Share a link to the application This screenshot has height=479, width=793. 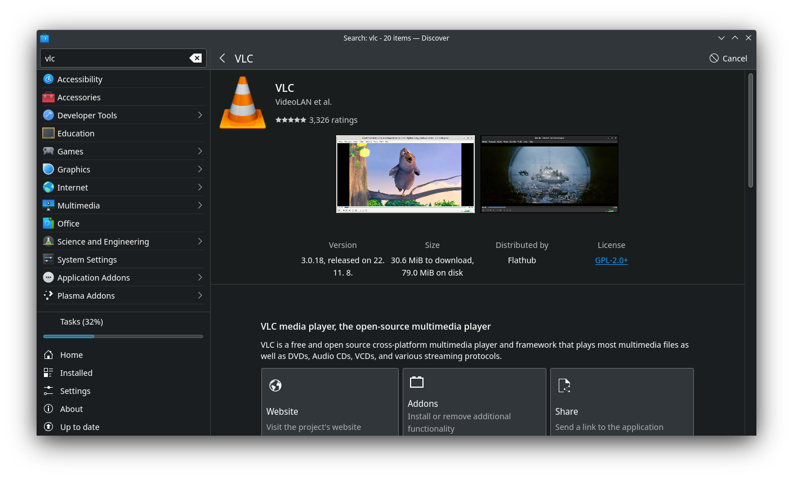622,402
